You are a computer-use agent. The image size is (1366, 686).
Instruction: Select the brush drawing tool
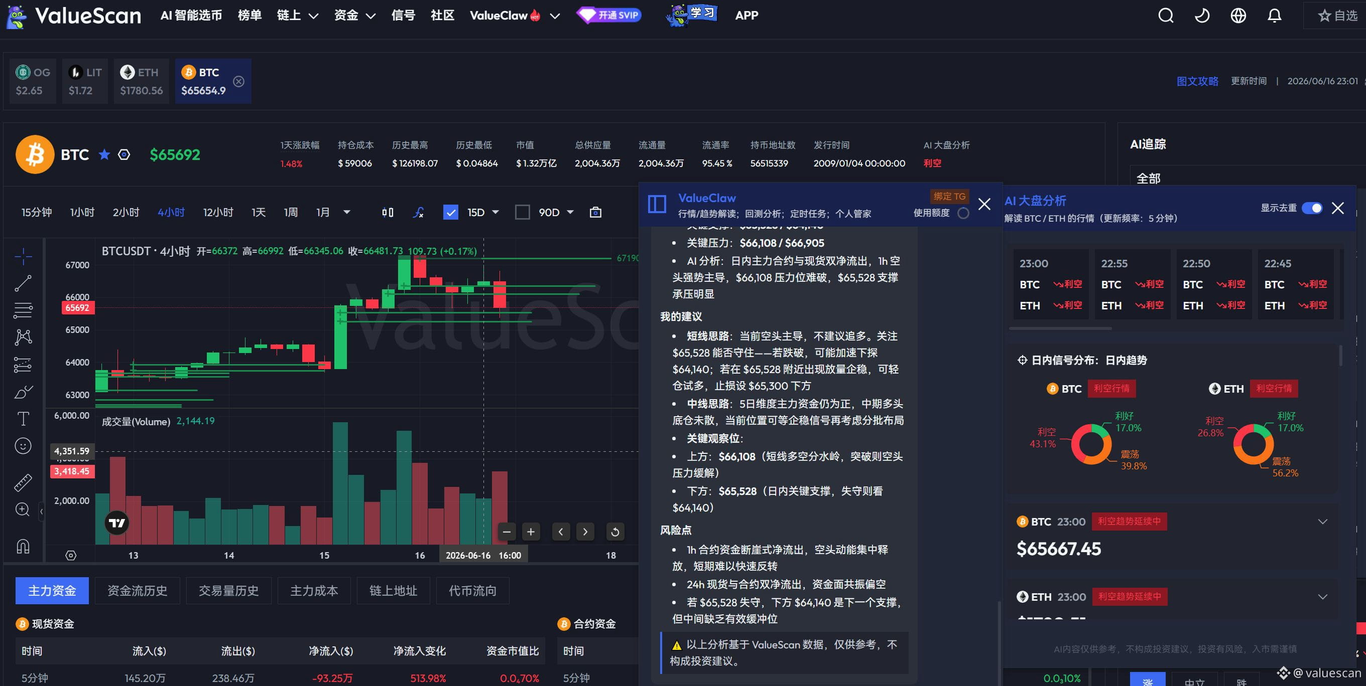click(x=23, y=392)
